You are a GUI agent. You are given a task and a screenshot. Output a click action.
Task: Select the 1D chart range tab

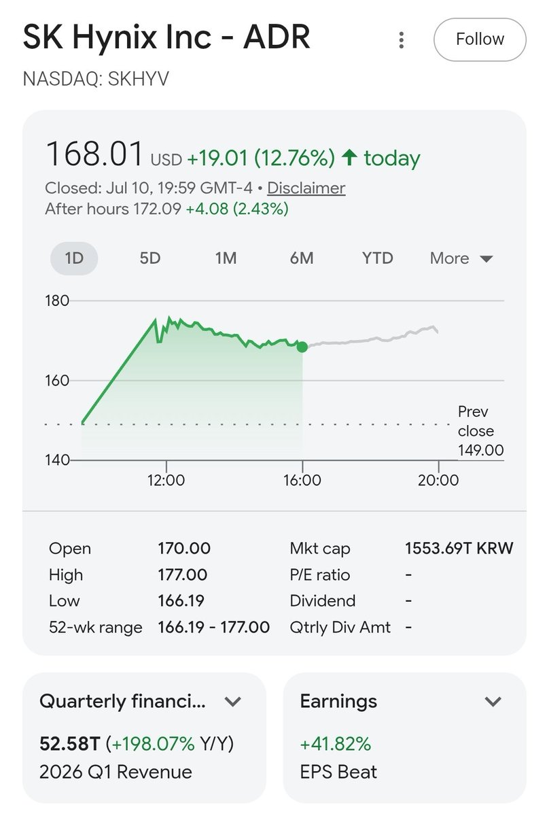[x=74, y=258]
